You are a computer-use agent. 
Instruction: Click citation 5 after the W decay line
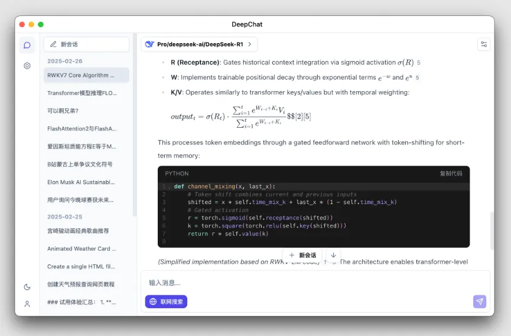coord(417,77)
